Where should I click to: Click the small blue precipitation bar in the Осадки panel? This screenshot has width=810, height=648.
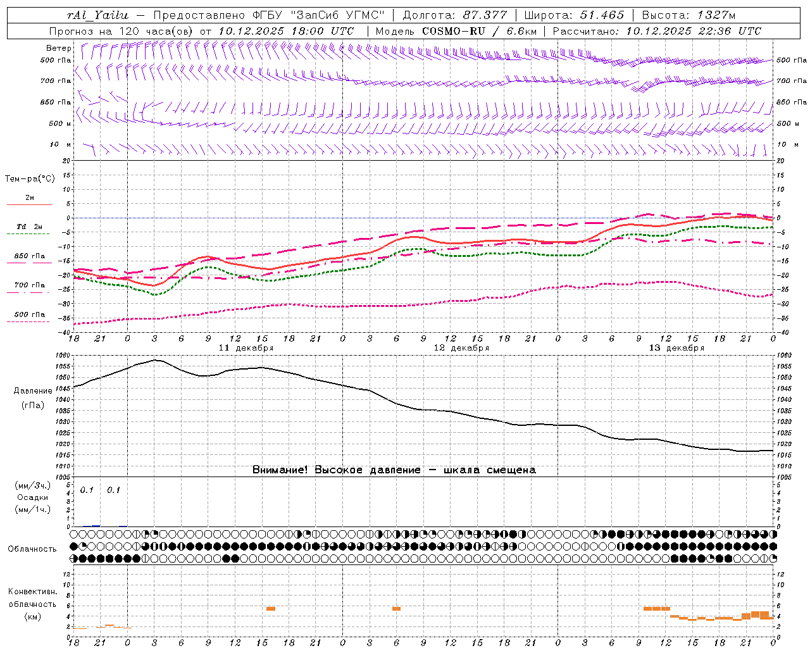(96, 525)
